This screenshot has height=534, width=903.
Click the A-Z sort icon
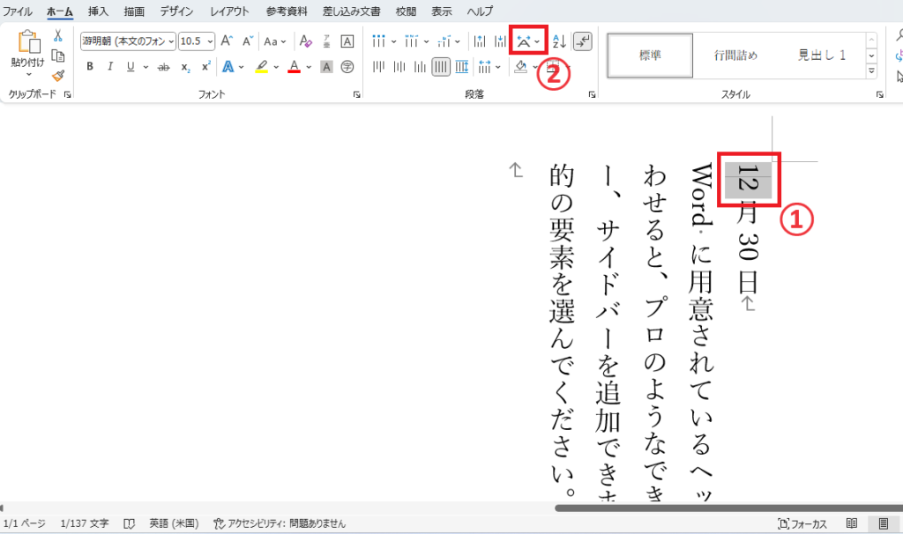point(558,41)
